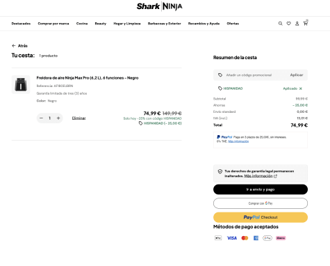This screenshot has width=330, height=266.
Task: Click the Total 74,99 € value
Action: (x=299, y=125)
